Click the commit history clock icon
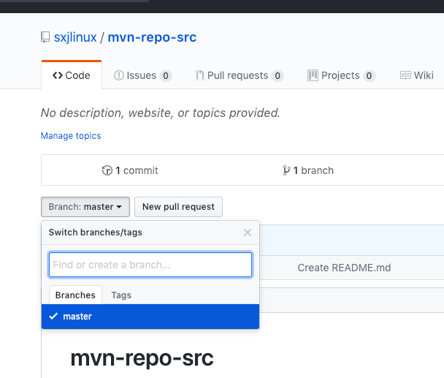This screenshot has height=378, width=444. click(107, 170)
